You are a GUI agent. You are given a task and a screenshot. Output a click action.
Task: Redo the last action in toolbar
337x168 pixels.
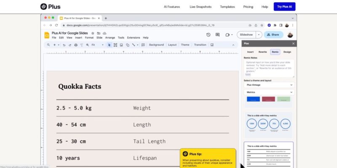[70, 45]
